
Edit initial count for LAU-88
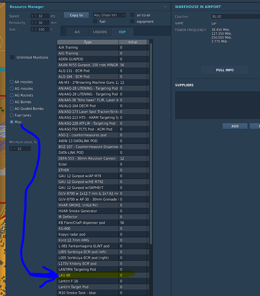(133, 275)
